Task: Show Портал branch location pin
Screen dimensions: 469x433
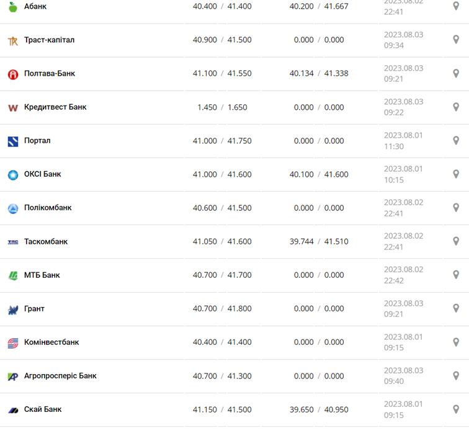Action: 456,140
